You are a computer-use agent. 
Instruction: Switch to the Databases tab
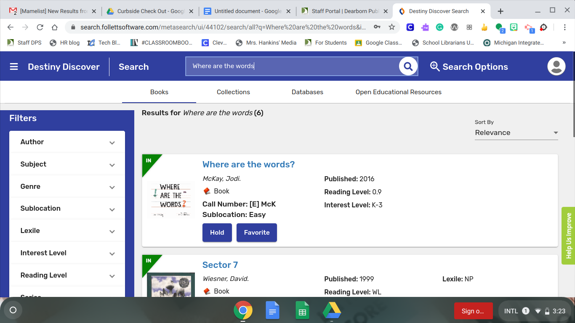[x=307, y=92]
